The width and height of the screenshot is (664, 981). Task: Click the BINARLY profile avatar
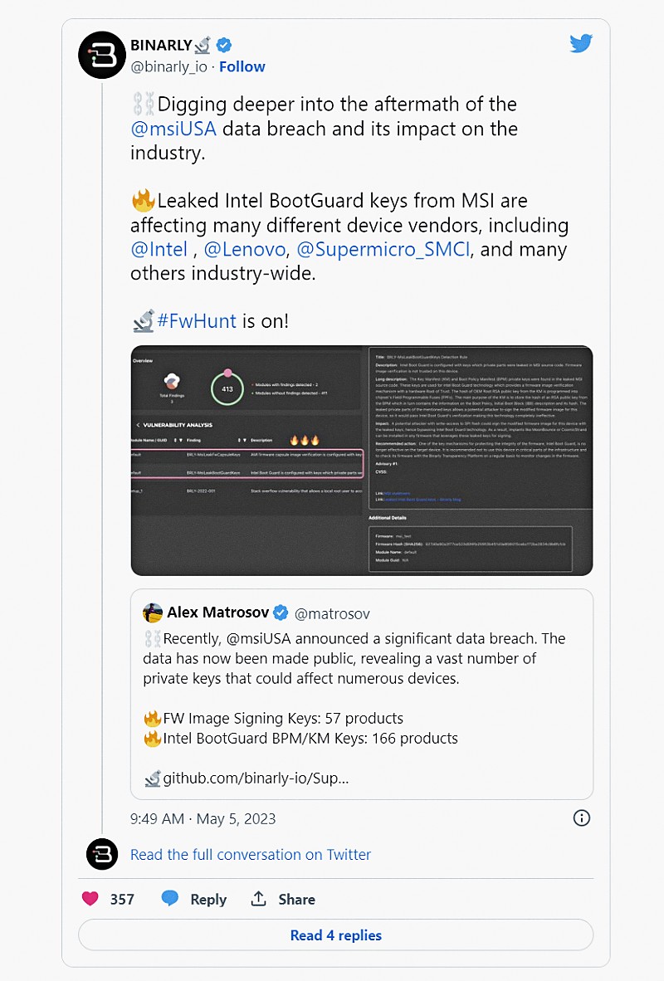pos(102,56)
